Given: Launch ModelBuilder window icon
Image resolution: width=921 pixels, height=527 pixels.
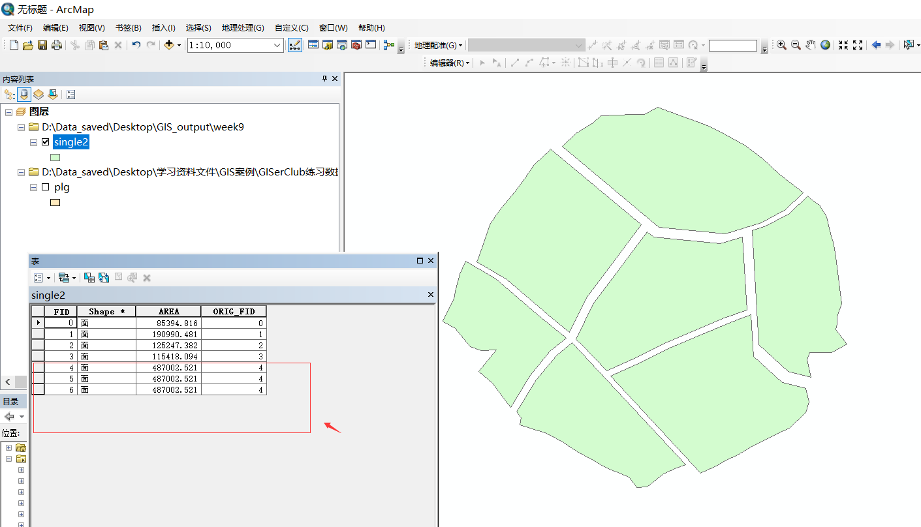Looking at the screenshot, I should (389, 45).
